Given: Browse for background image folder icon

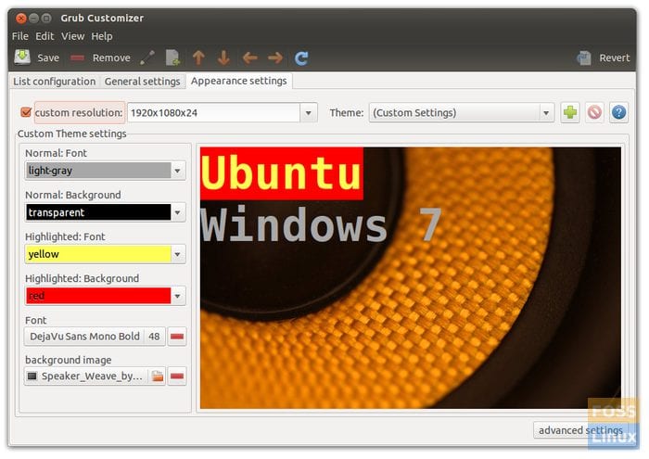Looking at the screenshot, I should tap(158, 376).
